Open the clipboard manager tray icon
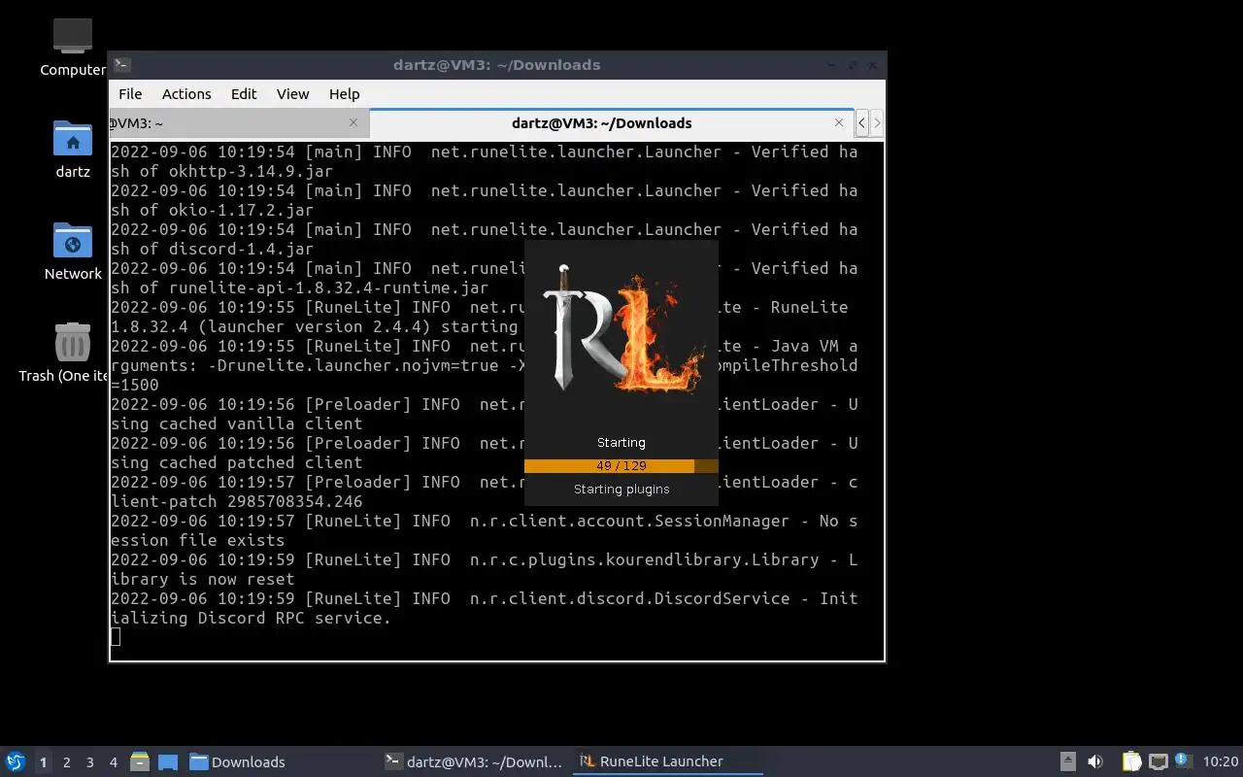This screenshot has width=1243, height=777. point(1132,761)
